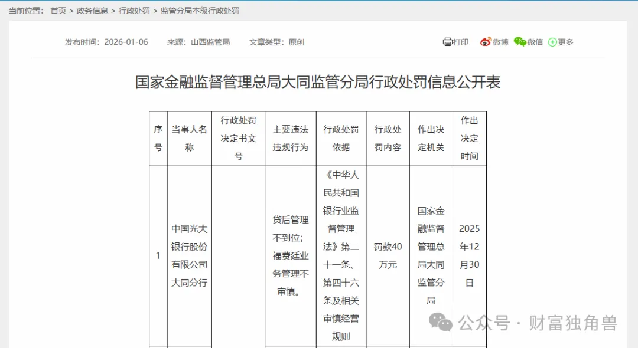Click table header 序号
The image size is (638, 348).
coord(158,139)
